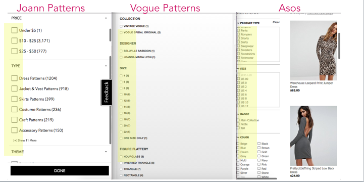Select Red color filter

[259, 168]
